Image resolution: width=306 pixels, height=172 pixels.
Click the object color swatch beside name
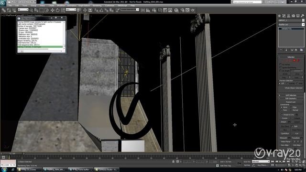303,20
